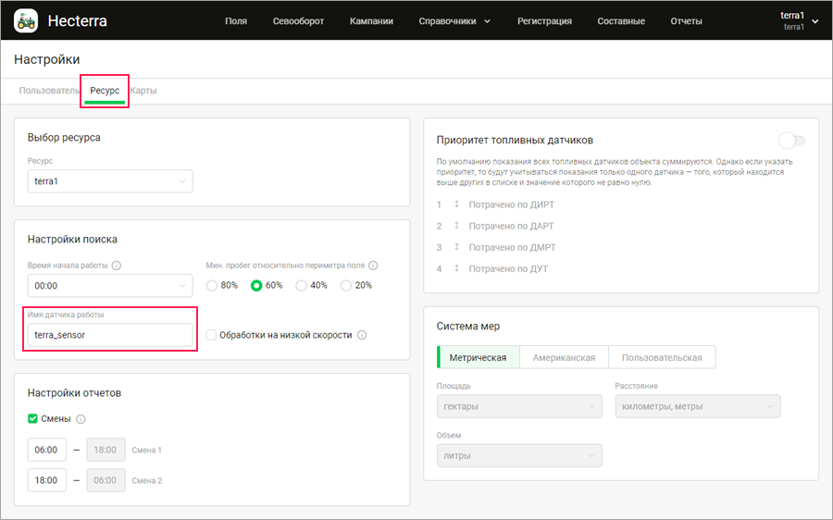This screenshot has height=520, width=833.
Task: Enable the fuel sensor priority toggle
Action: 791,141
